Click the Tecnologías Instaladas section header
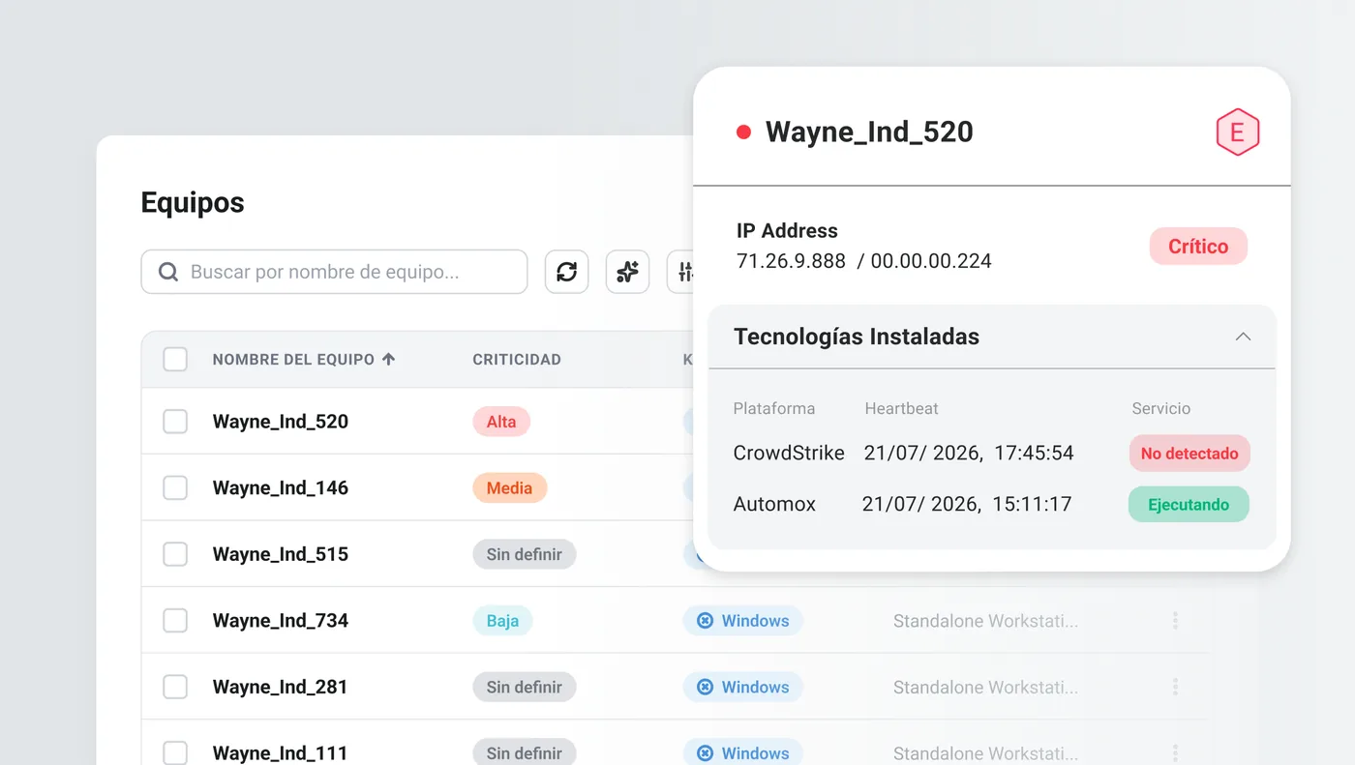 (992, 337)
